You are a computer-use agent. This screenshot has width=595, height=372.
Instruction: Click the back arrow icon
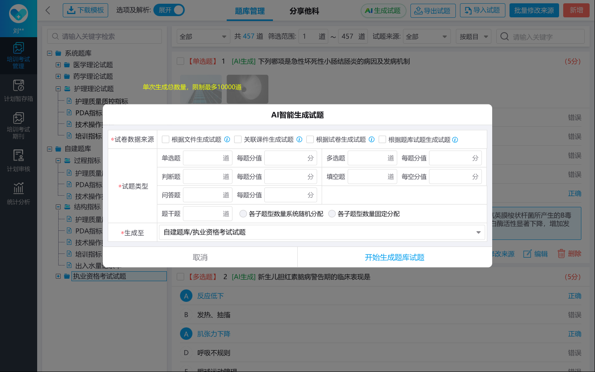pos(48,10)
